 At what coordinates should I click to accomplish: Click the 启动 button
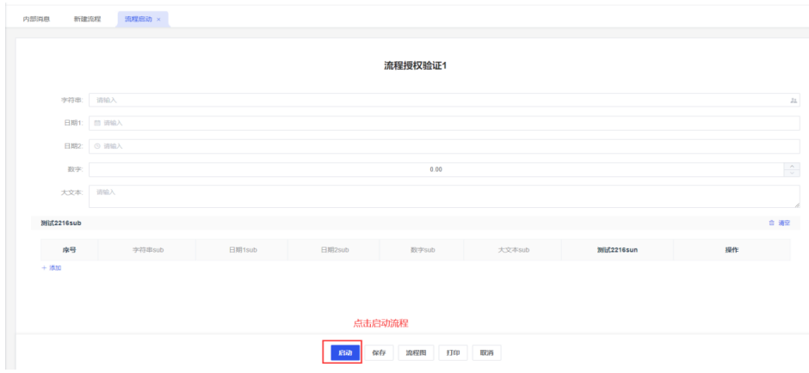coord(345,353)
